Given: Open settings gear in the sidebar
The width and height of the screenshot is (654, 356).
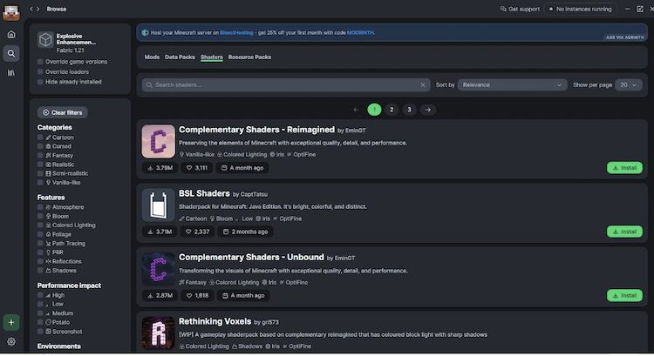Looking at the screenshot, I should tap(11, 342).
